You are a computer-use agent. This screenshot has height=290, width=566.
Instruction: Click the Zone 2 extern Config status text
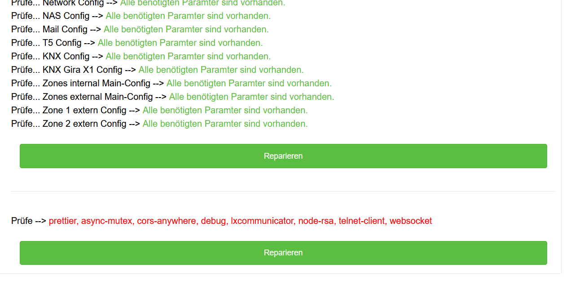coord(225,124)
